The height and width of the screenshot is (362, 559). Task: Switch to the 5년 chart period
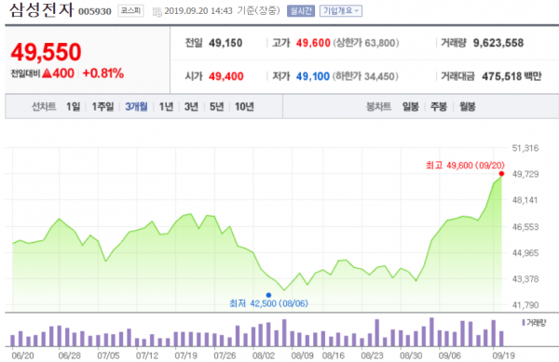coord(216,106)
